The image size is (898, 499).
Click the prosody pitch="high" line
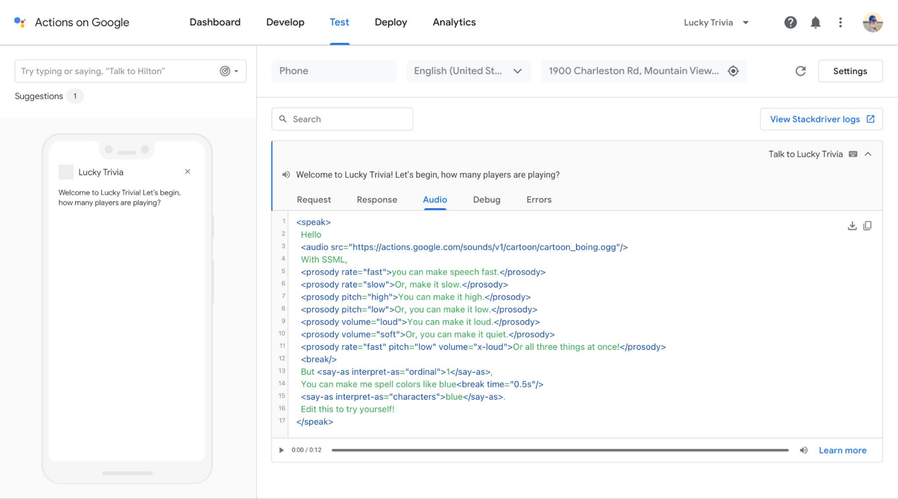pos(416,297)
